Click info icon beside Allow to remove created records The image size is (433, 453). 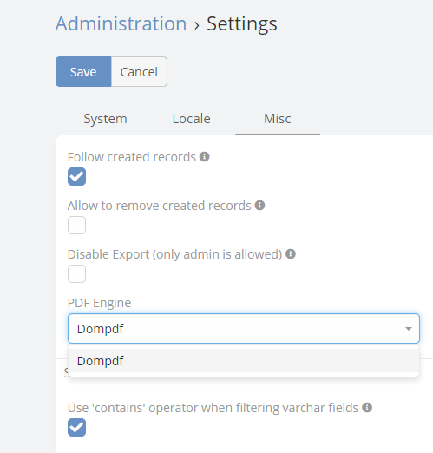pyautogui.click(x=259, y=206)
